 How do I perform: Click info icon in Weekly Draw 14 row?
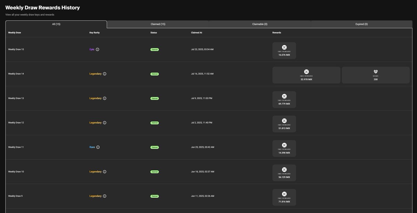tap(105, 74)
